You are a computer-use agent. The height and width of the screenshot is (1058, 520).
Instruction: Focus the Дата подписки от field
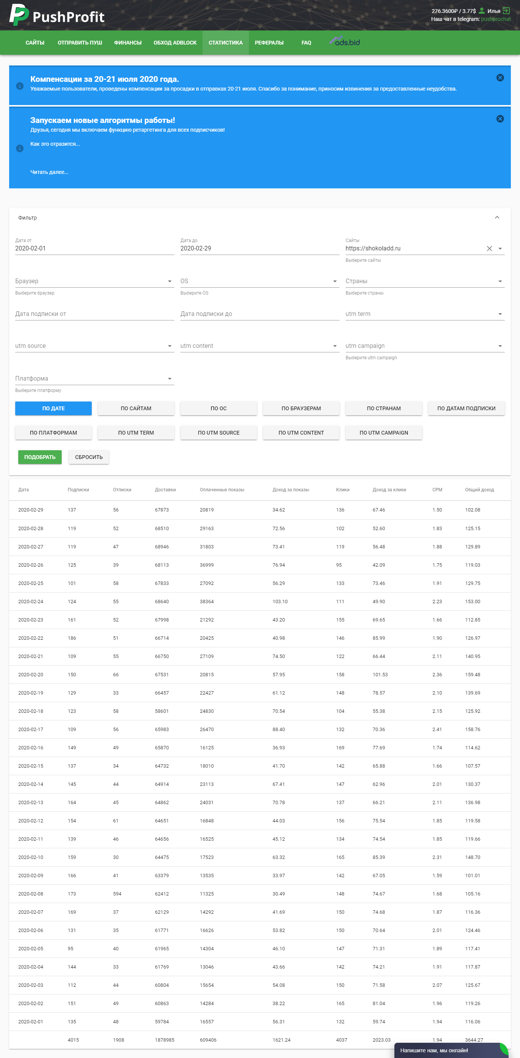(x=94, y=314)
